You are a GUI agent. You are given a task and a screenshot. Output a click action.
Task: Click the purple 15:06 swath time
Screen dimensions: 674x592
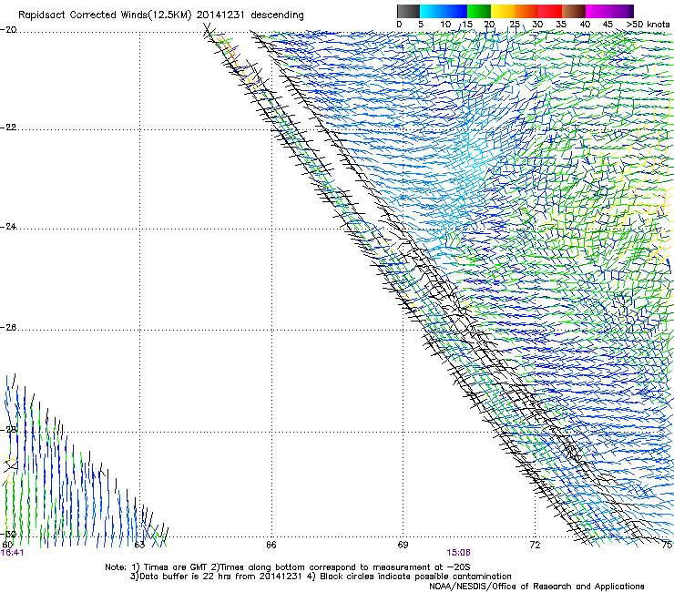click(x=458, y=553)
